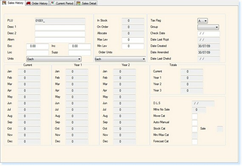Click the Year 1 Nov value

point(77,135)
